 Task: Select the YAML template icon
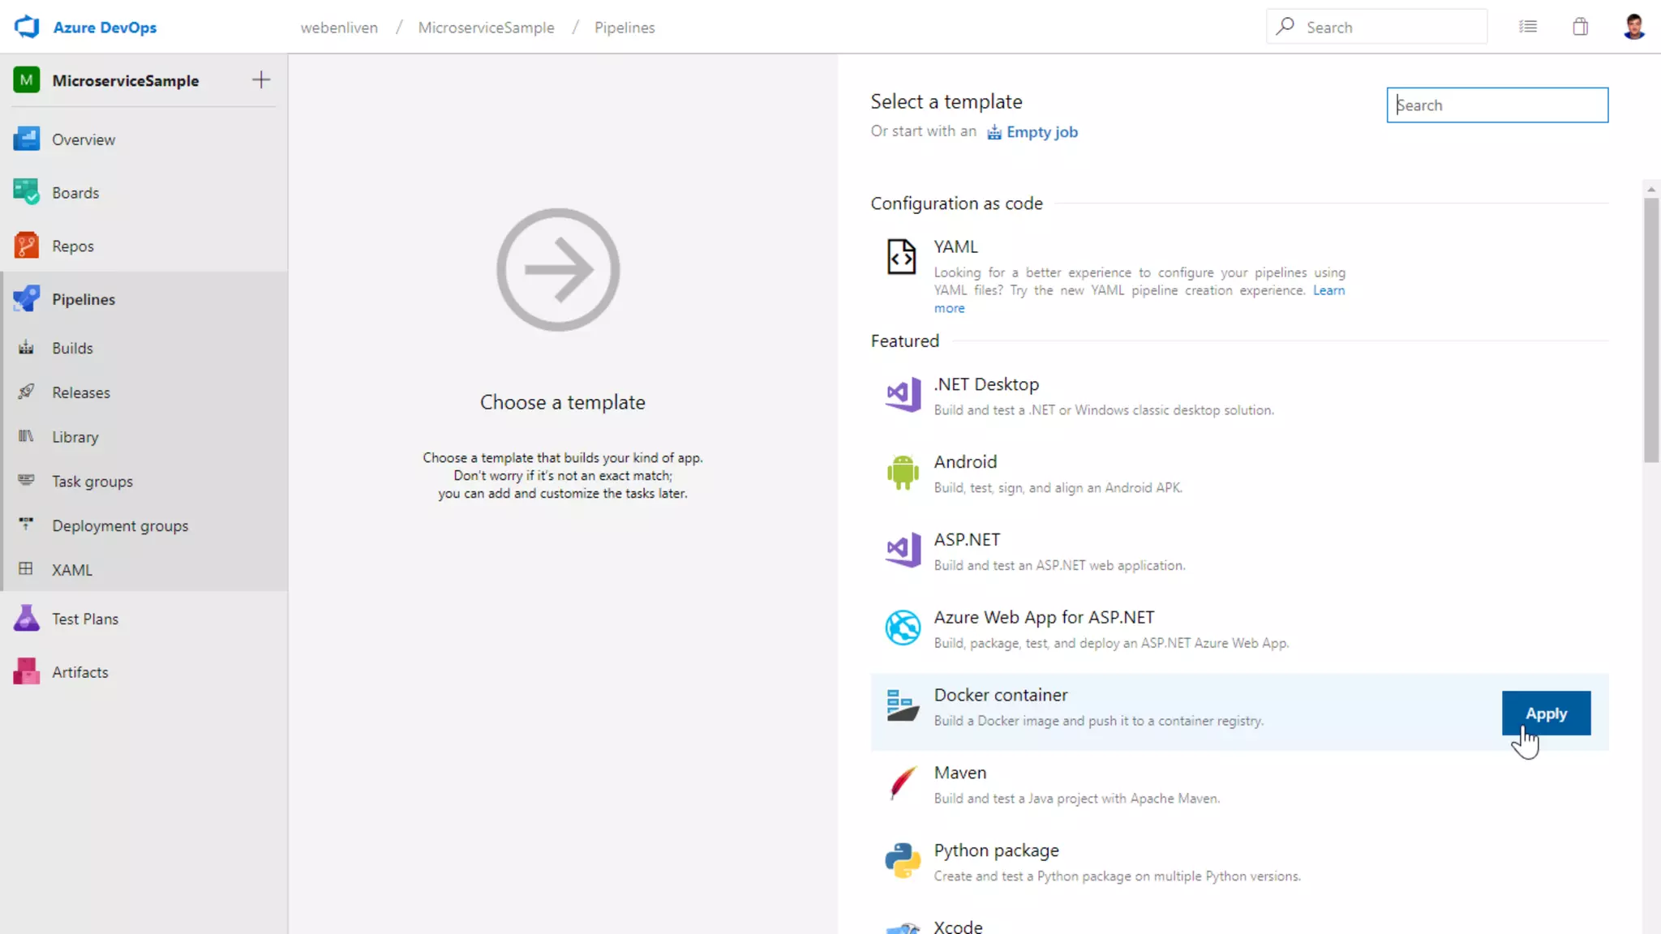[901, 256]
